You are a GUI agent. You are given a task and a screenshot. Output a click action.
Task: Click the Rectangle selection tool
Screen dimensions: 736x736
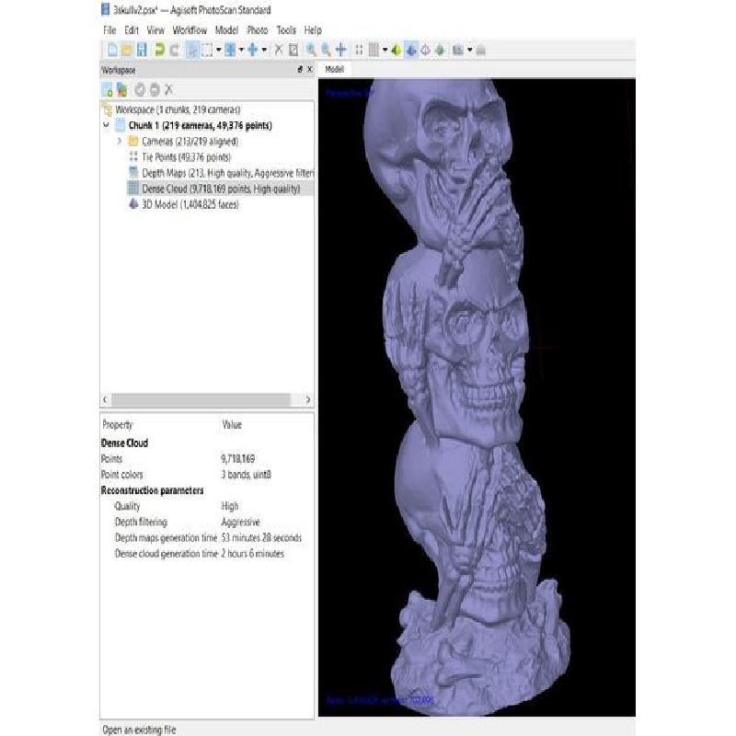point(207,50)
